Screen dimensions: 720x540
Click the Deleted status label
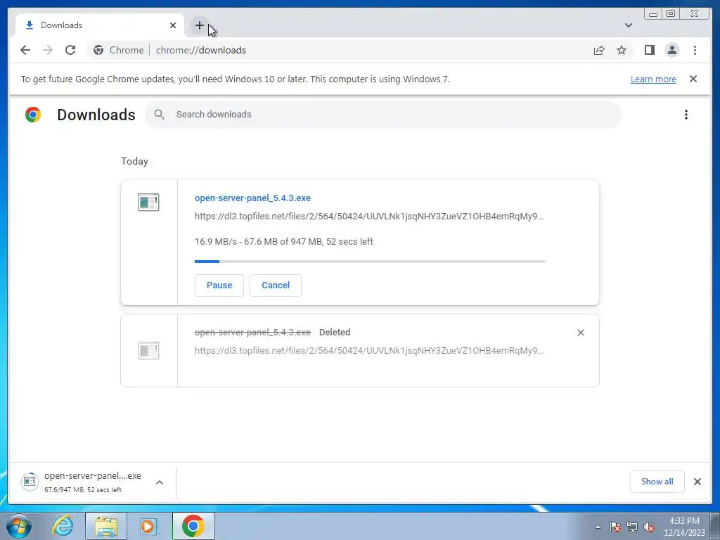coord(334,332)
